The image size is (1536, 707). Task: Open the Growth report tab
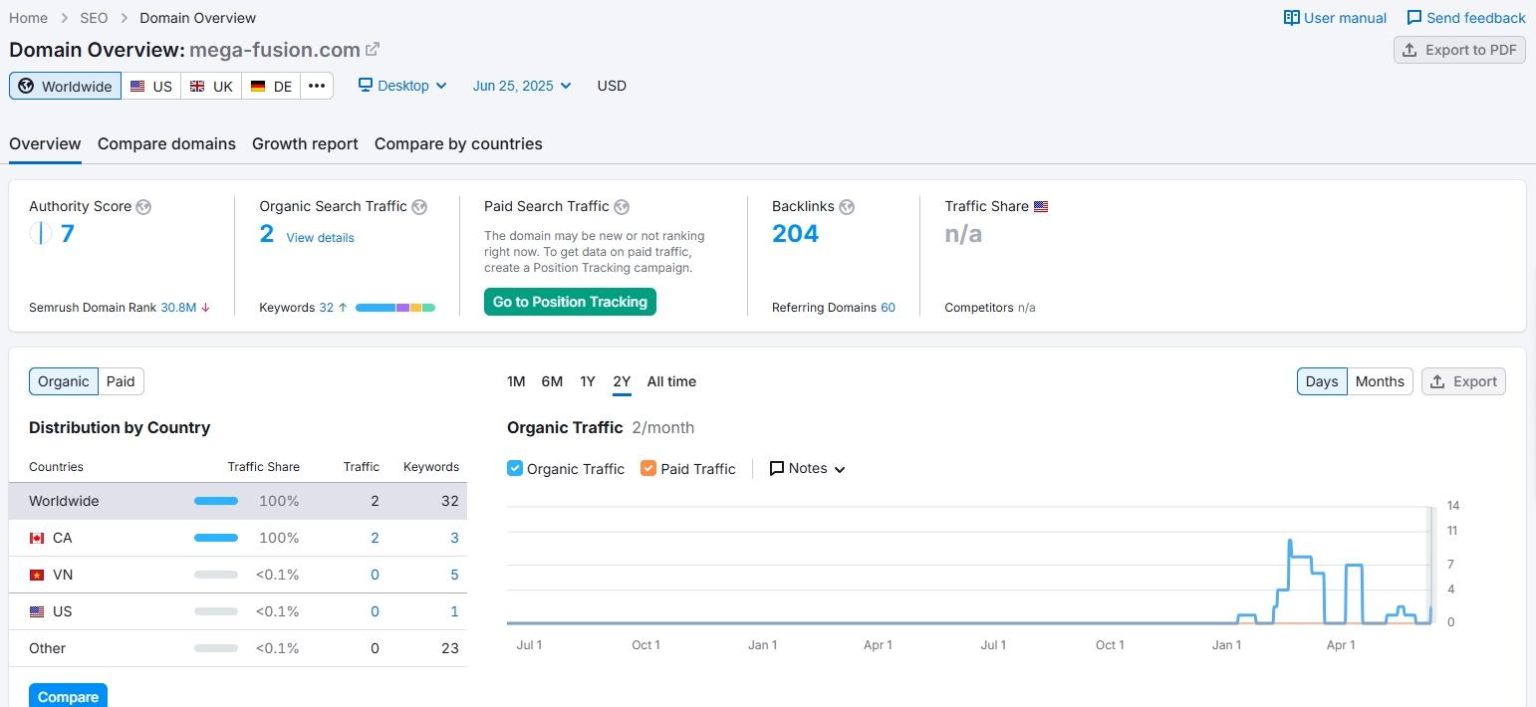click(305, 143)
